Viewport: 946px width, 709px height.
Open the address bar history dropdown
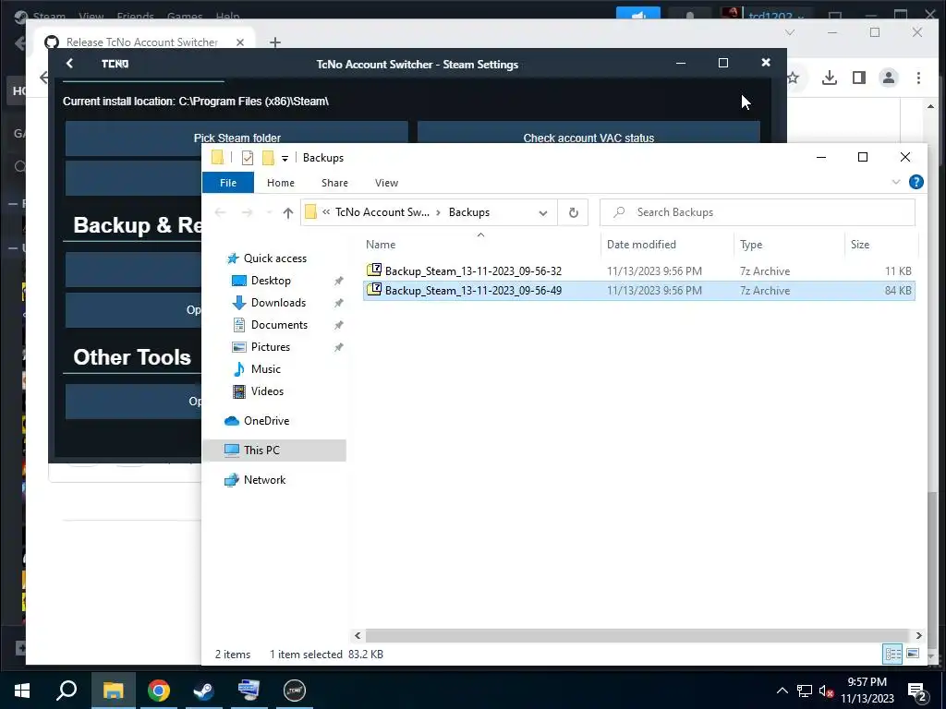pos(543,213)
